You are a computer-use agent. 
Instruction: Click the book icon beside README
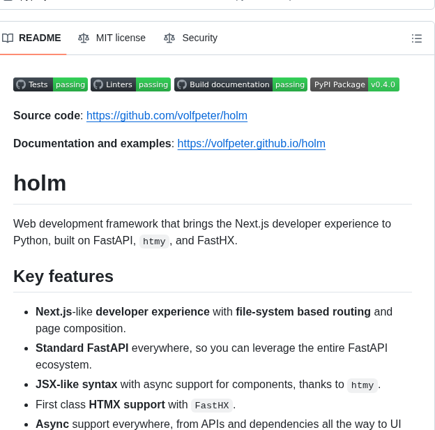point(8,38)
